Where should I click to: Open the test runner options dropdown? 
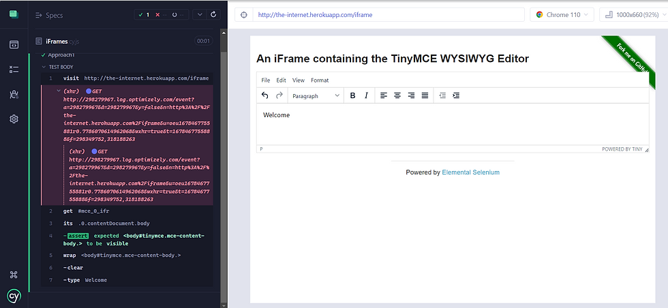click(x=199, y=14)
